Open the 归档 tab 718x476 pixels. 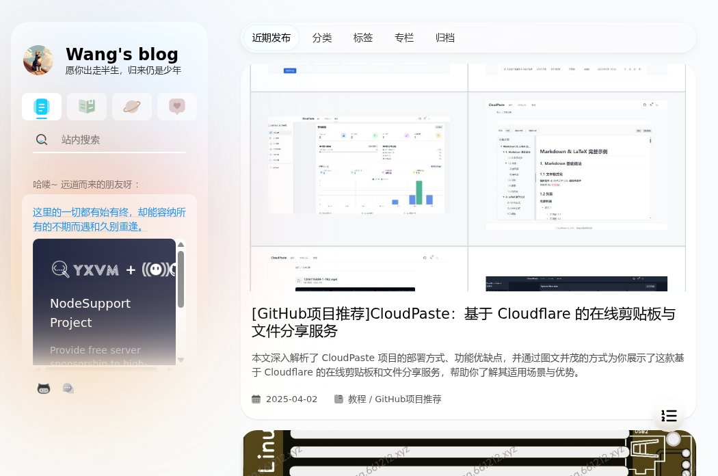[x=445, y=38]
